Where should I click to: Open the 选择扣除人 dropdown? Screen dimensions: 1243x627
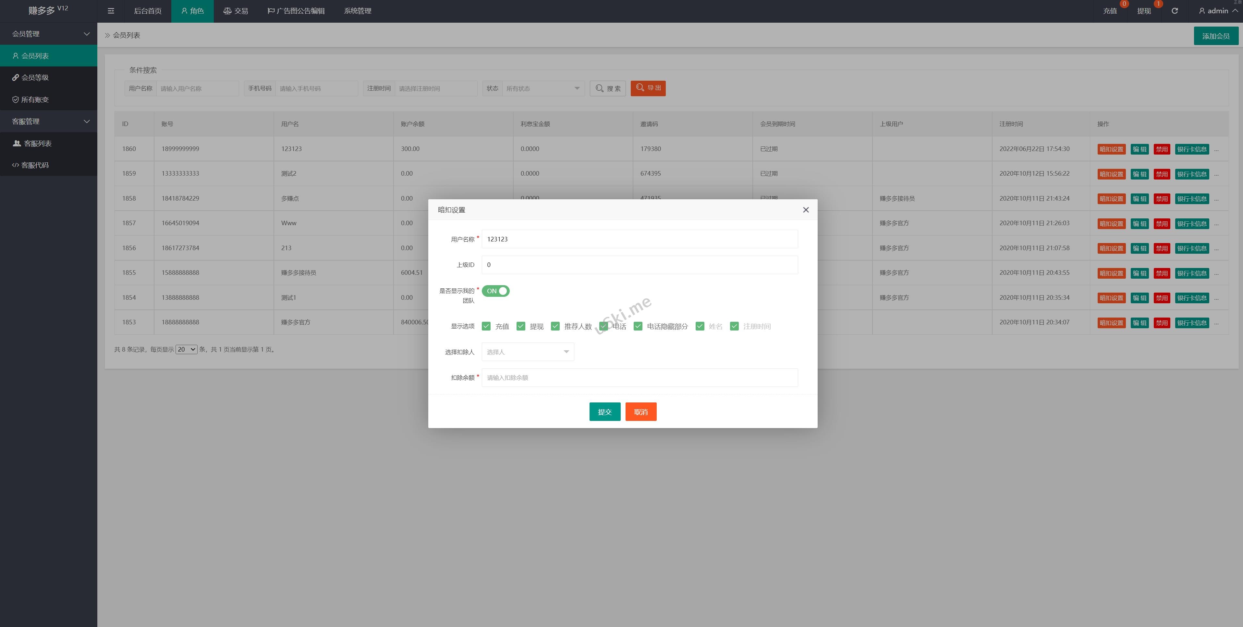pyautogui.click(x=527, y=352)
